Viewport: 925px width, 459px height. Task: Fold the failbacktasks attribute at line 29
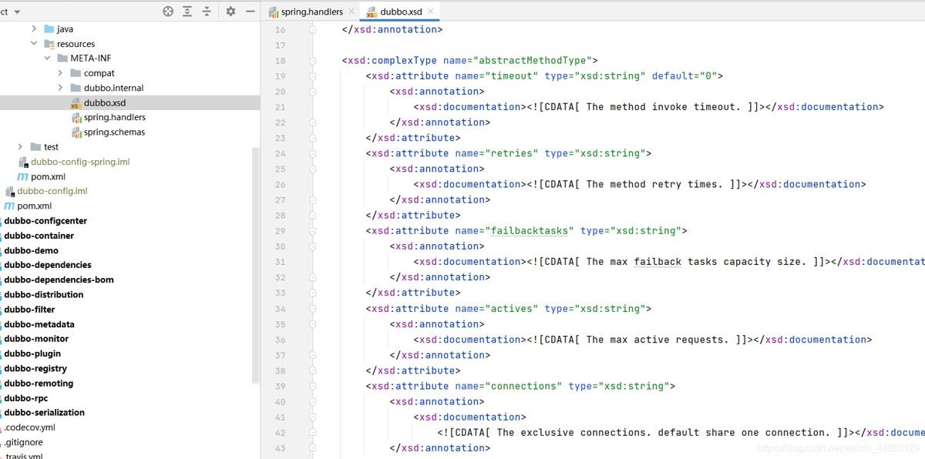click(313, 230)
